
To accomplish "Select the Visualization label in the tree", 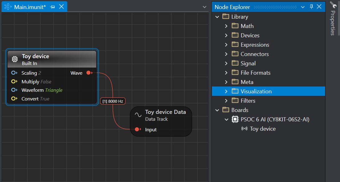I will (x=256, y=91).
